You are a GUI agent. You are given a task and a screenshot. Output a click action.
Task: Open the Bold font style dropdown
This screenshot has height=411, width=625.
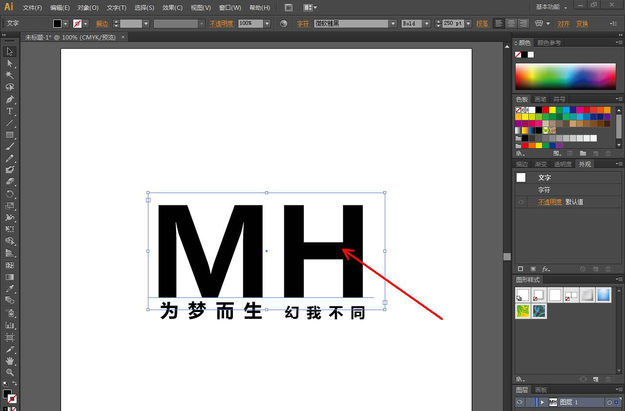pos(427,23)
